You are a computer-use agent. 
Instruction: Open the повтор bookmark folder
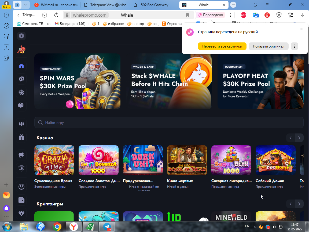(135, 24)
